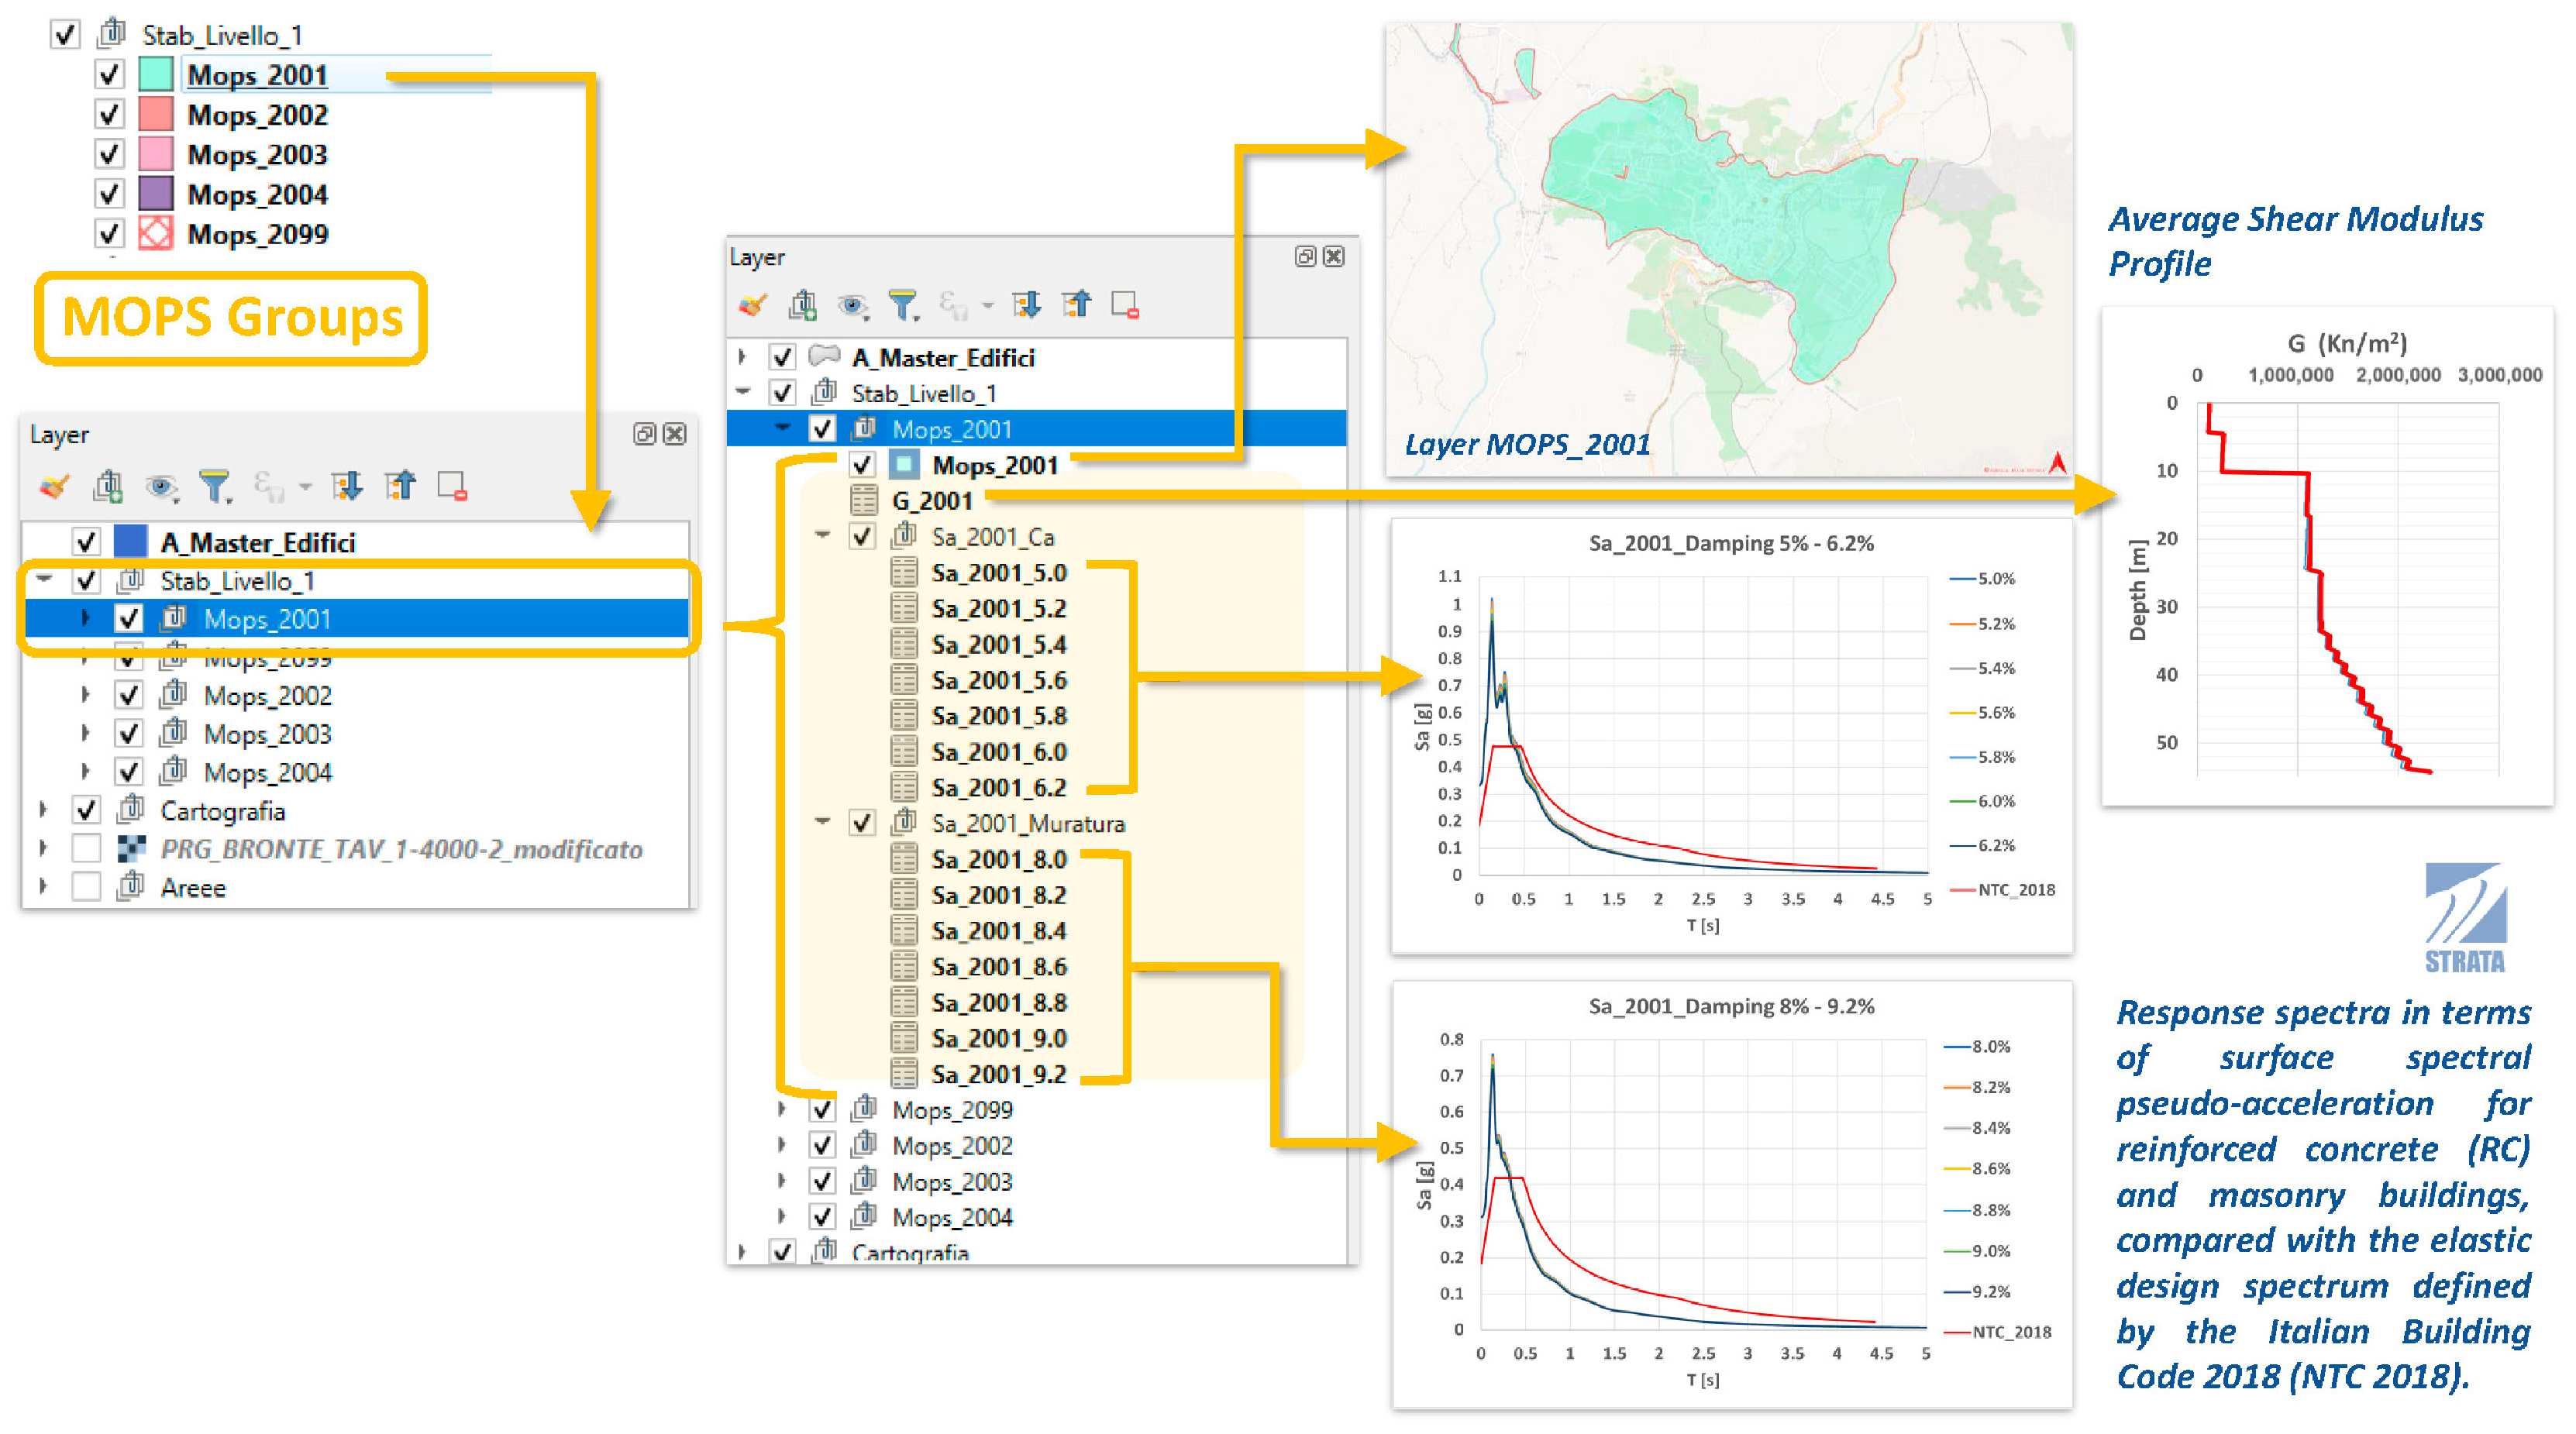Click the purple Mops_2004 color swatch
This screenshot has height=1434, width=2576.
155,194
